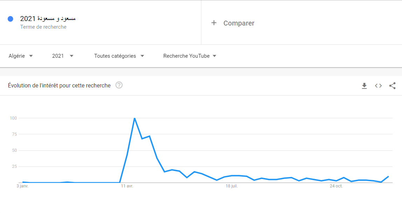Image resolution: width=402 pixels, height=213 pixels.
Task: Share the interest over time chart
Action: pyautogui.click(x=392, y=86)
